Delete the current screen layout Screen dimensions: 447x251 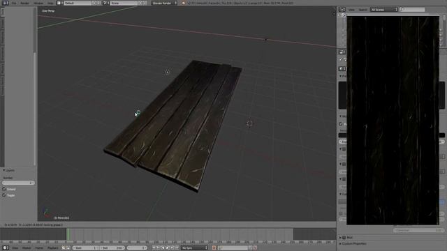98,3
